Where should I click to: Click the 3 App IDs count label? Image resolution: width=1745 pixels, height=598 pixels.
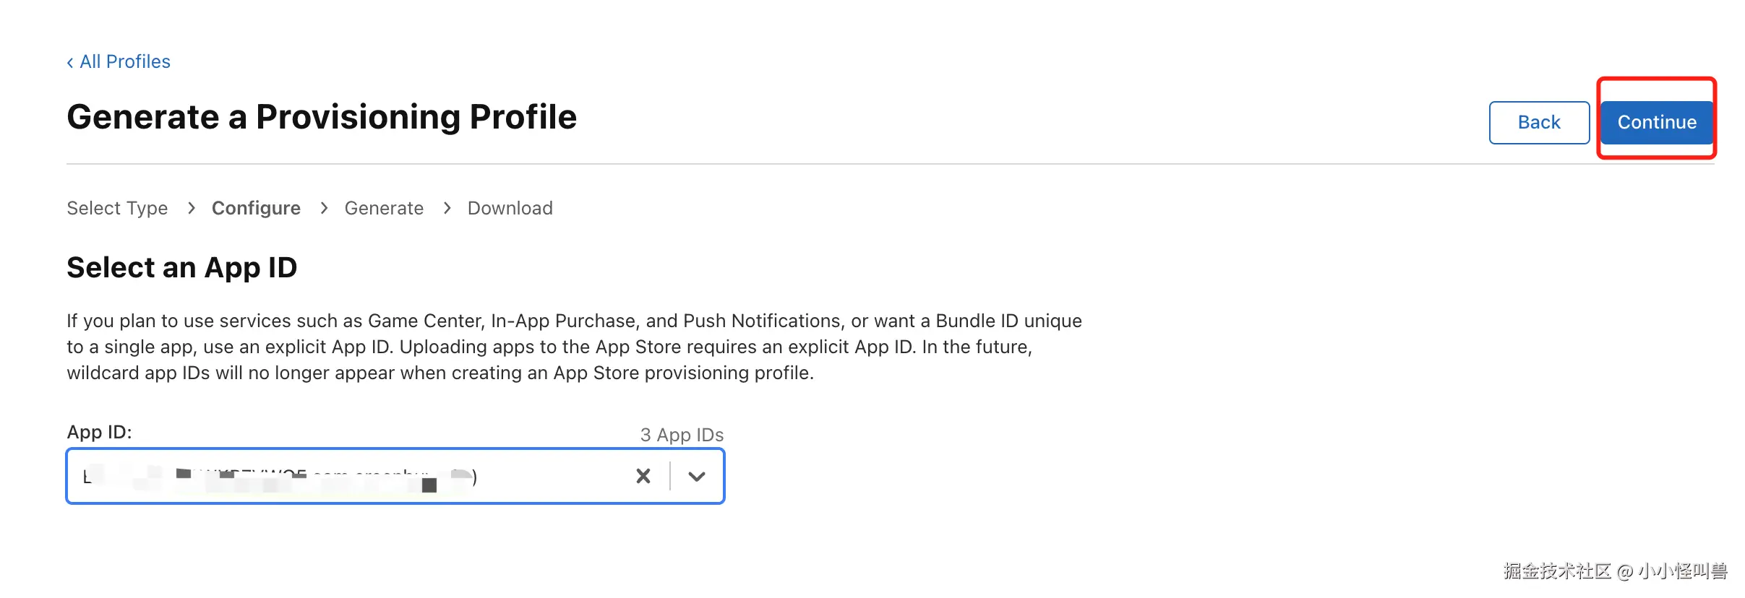pos(681,435)
